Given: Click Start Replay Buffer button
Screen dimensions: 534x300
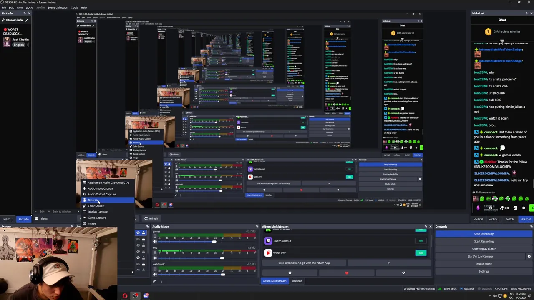Looking at the screenshot, I should point(484,249).
